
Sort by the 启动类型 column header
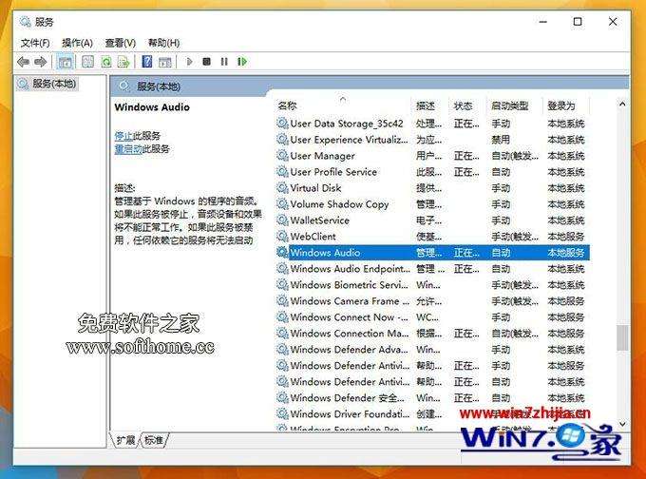pyautogui.click(x=510, y=105)
